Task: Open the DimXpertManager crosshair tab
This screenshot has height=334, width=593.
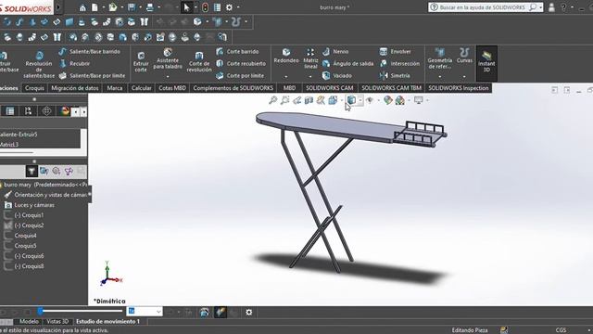Action: [46, 111]
